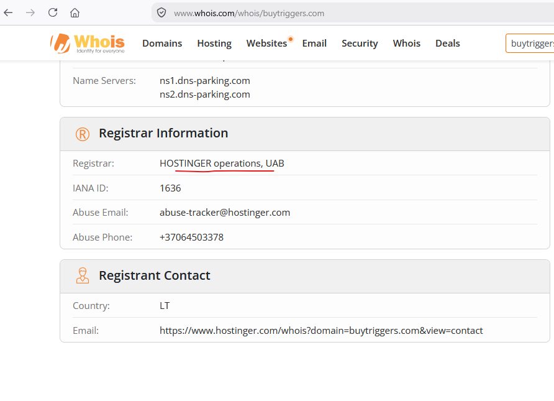Image resolution: width=554 pixels, height=401 pixels.
Task: Click the IANA ID label
Action: tap(91, 188)
